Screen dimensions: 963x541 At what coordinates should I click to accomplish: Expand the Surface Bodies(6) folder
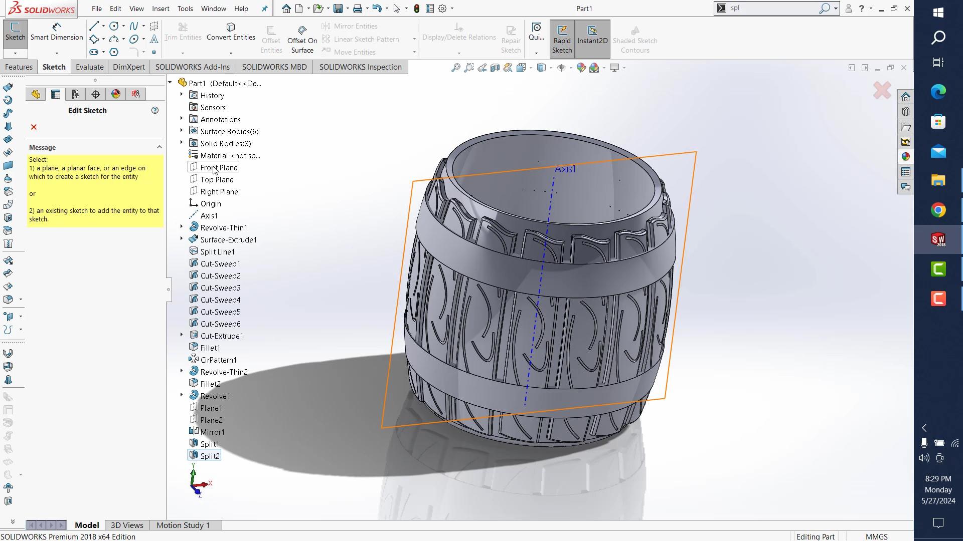tap(182, 131)
